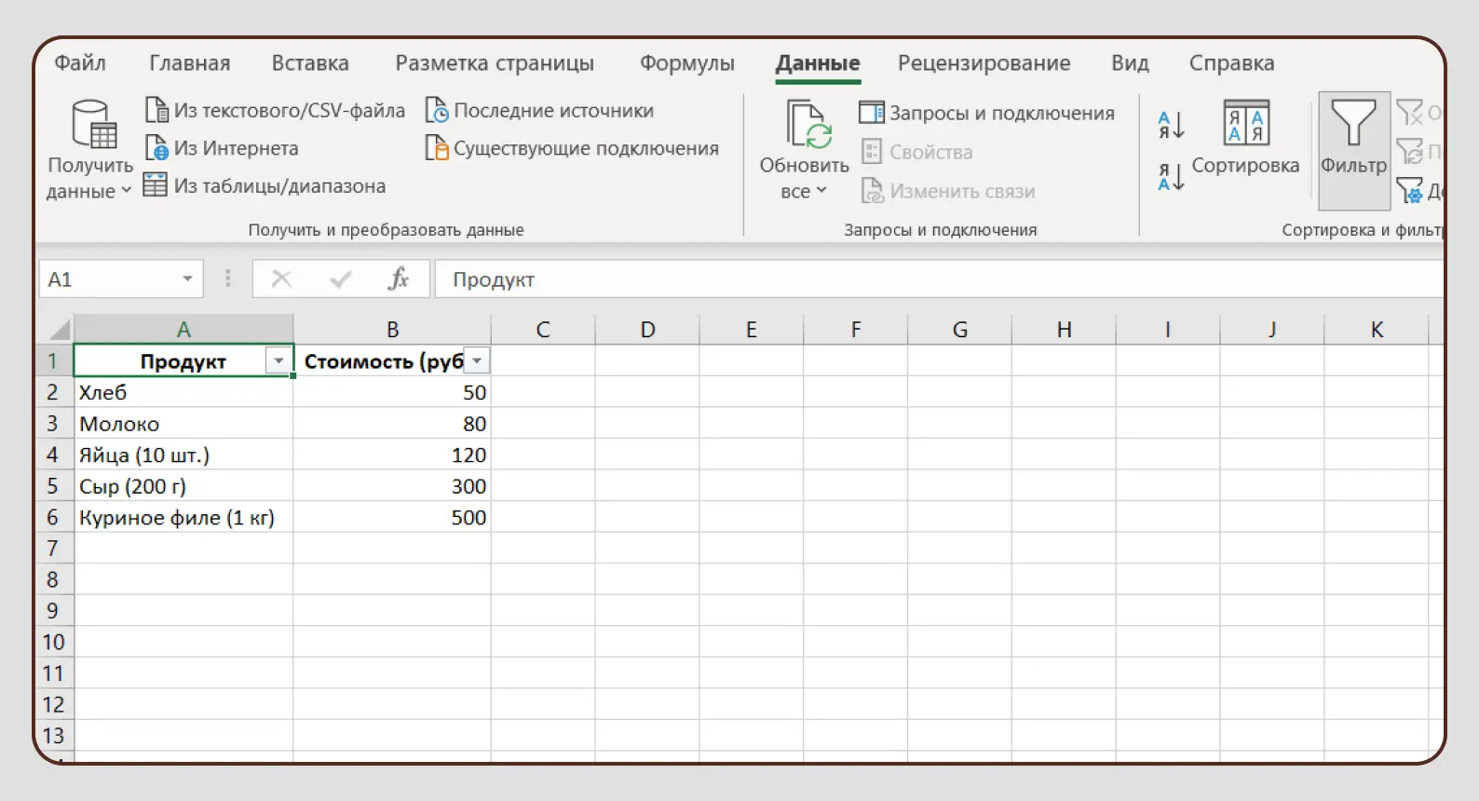The height and width of the screenshot is (801, 1479).
Task: Open Существующие подключения
Action: pyautogui.click(x=572, y=148)
